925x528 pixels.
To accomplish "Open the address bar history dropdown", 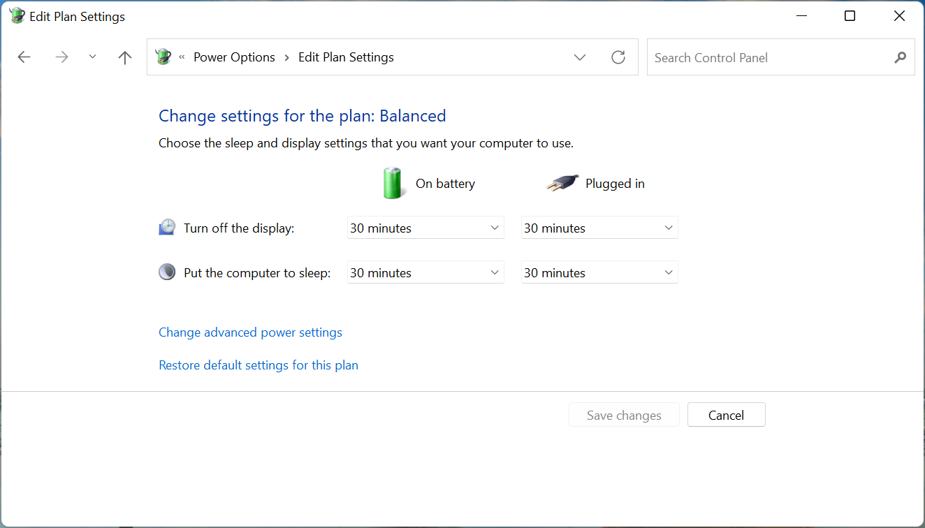I will click(579, 57).
